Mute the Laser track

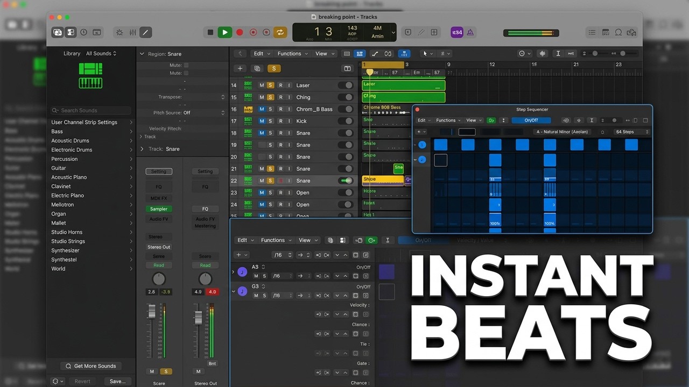[262, 85]
